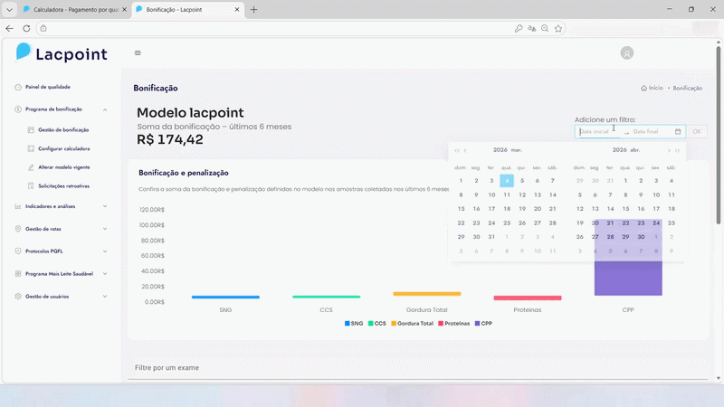Open the browser tab list dropdown arrow

[x=9, y=10]
